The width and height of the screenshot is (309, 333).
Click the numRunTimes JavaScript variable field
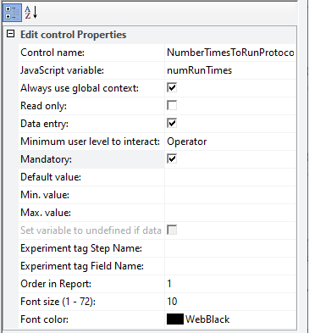click(230, 70)
